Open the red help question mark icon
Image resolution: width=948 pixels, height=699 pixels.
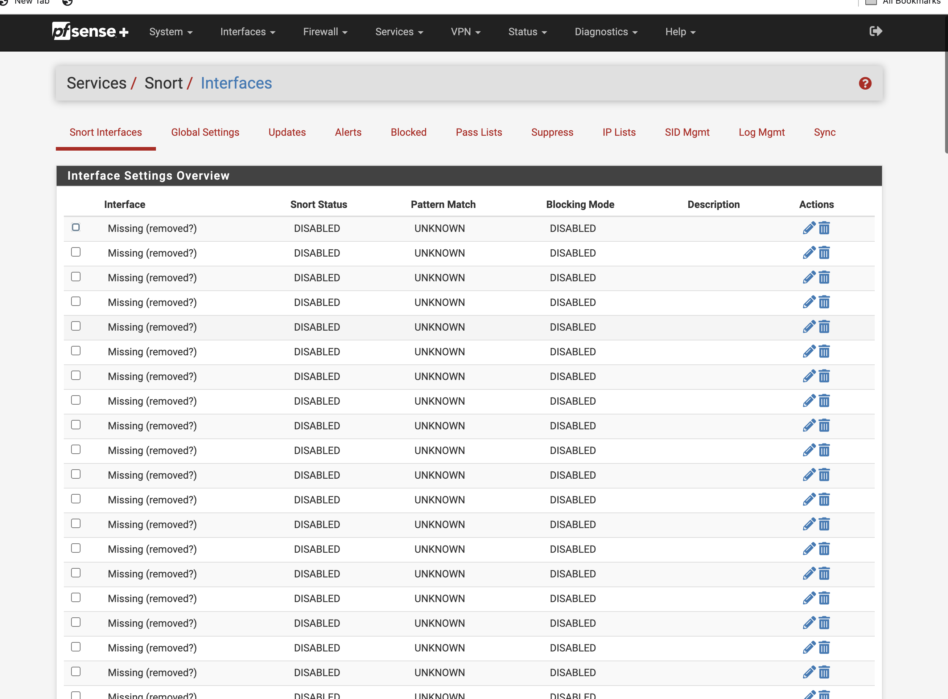point(865,83)
